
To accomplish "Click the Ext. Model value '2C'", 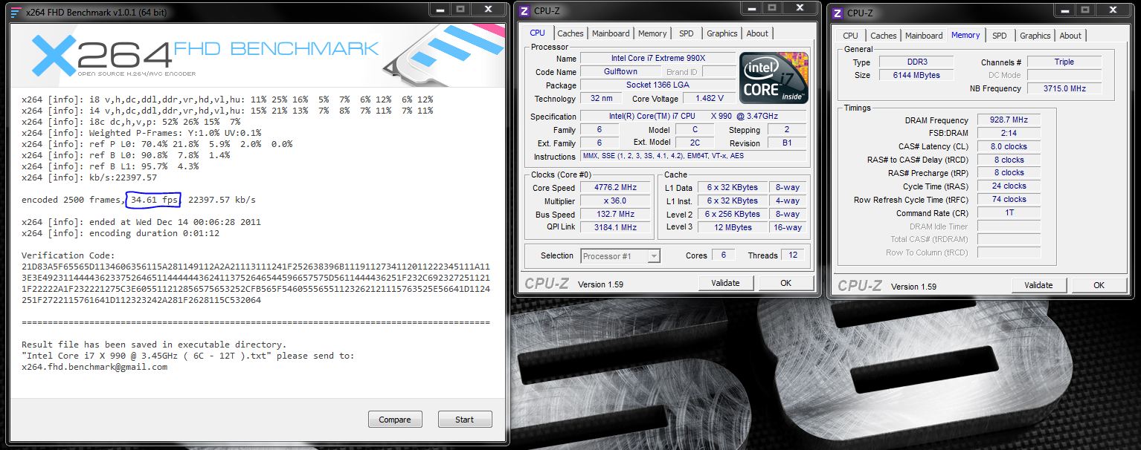I will (x=695, y=143).
